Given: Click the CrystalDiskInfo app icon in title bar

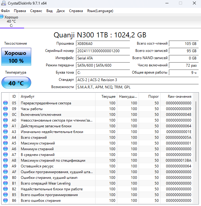Looking at the screenshot, I should click(4, 3).
